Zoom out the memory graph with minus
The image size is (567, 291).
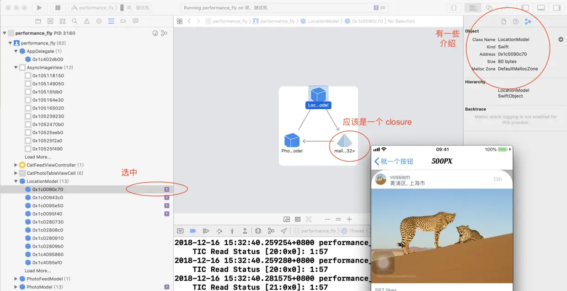(327, 219)
